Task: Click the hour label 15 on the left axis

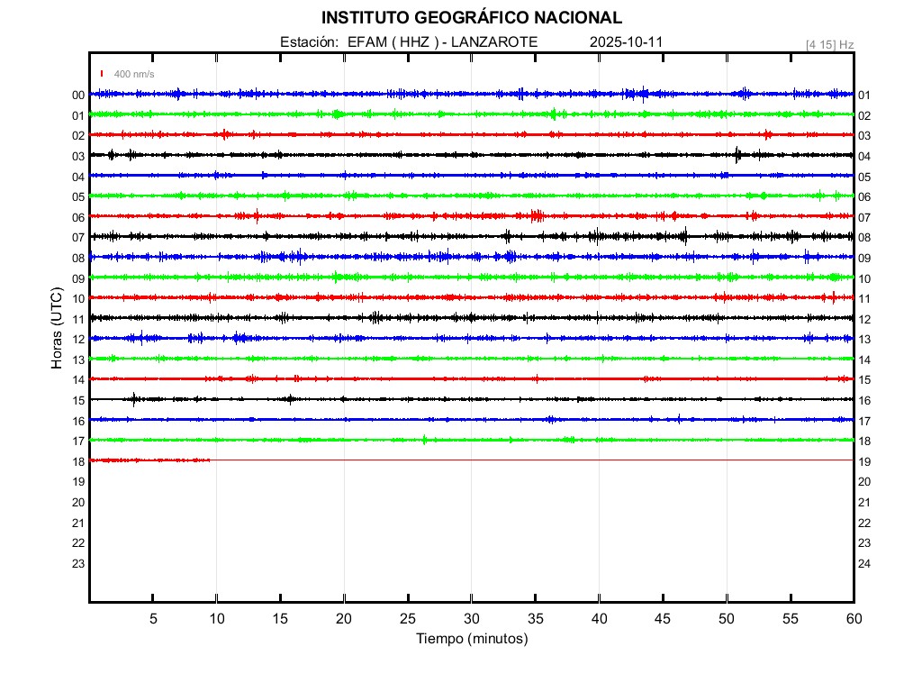Action: [78, 400]
